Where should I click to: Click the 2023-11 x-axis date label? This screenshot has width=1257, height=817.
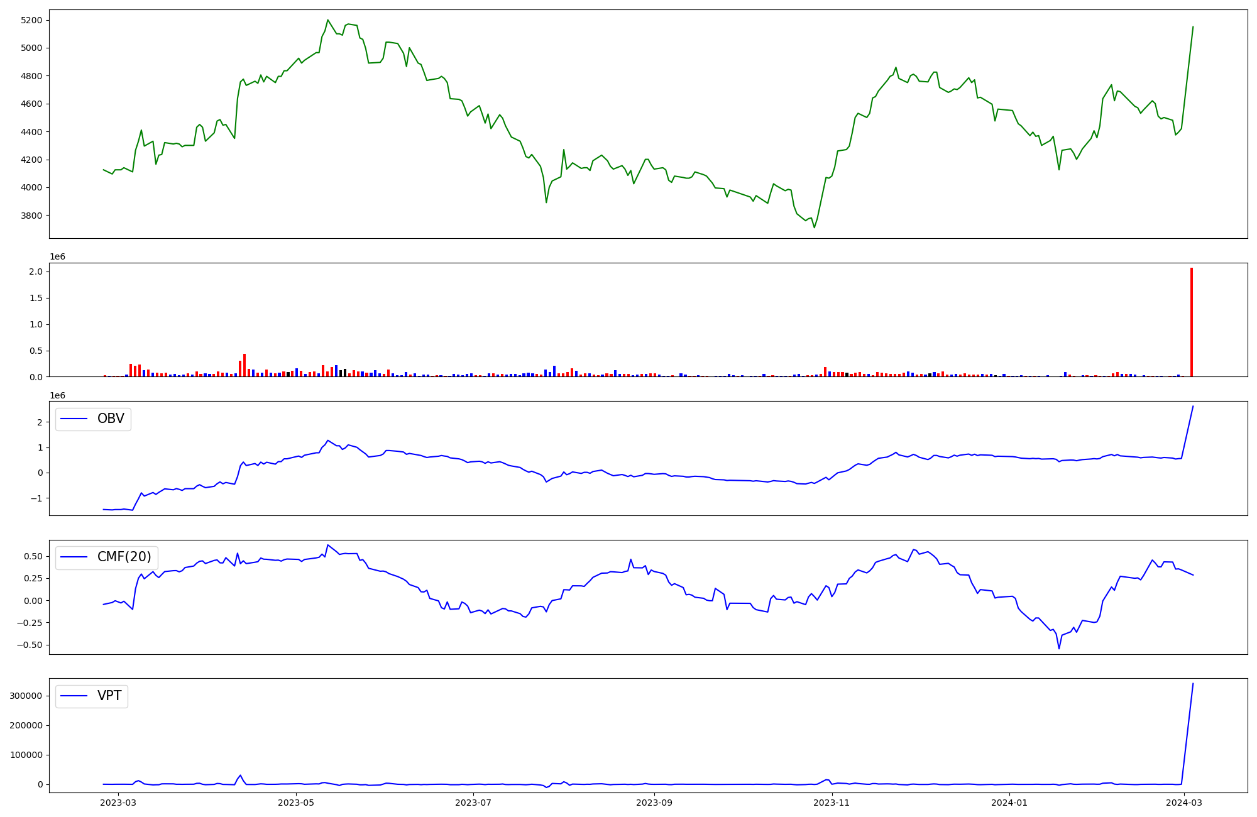coord(832,802)
